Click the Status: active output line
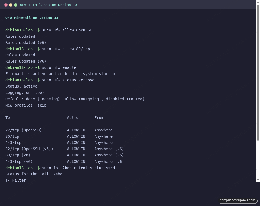The height and width of the screenshot is (206, 260). (21, 86)
